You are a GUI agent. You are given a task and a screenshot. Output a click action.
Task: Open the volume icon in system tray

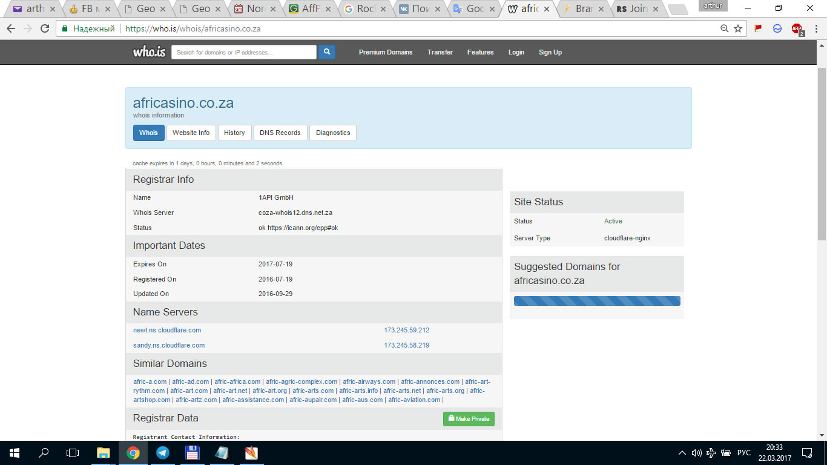[696, 452]
